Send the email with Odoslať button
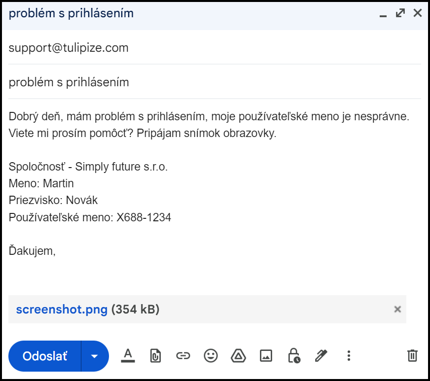The width and height of the screenshot is (430, 381). [x=45, y=356]
